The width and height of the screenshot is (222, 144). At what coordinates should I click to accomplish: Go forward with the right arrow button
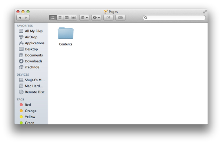point(26,18)
